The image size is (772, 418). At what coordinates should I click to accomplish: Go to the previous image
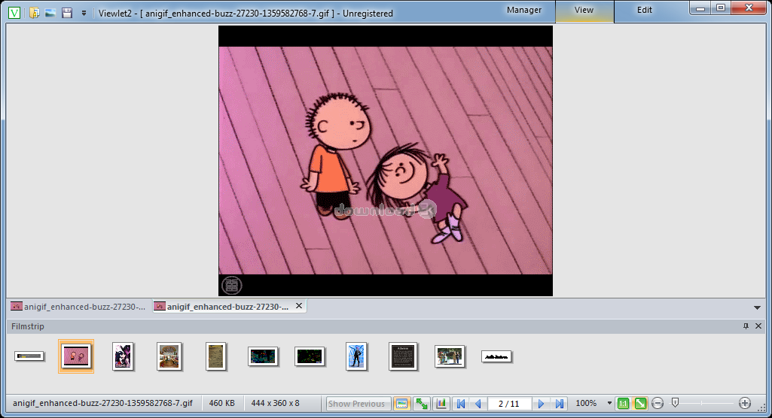pos(478,403)
